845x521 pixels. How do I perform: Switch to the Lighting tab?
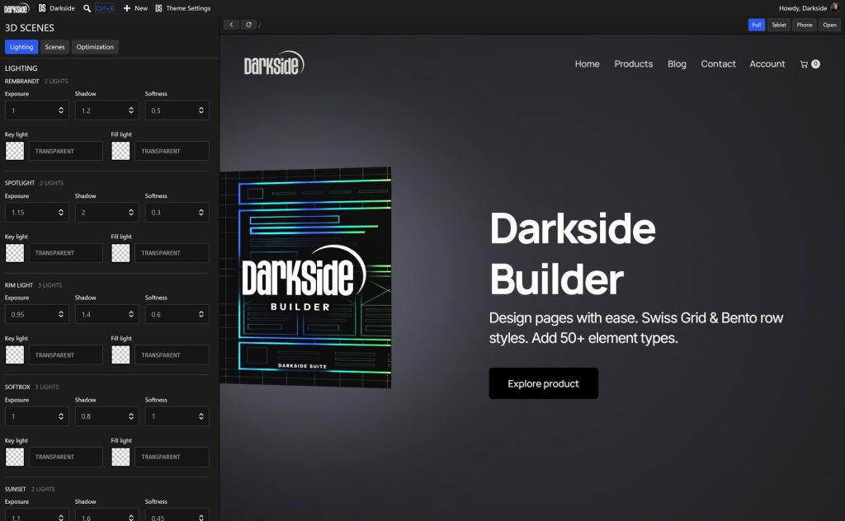click(21, 47)
